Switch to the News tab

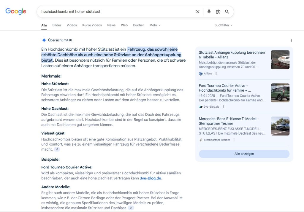pyautogui.click(x=111, y=25)
